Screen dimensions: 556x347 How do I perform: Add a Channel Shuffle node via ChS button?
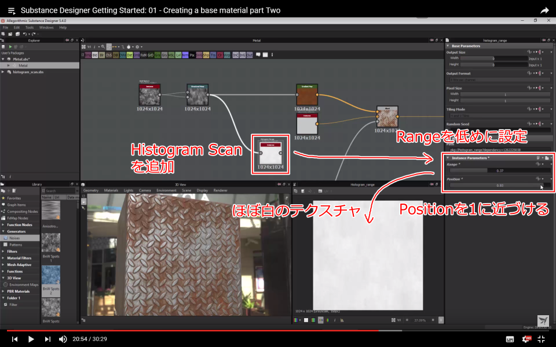point(109,56)
